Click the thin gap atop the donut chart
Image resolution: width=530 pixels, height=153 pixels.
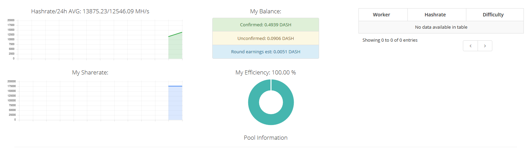click(x=271, y=85)
